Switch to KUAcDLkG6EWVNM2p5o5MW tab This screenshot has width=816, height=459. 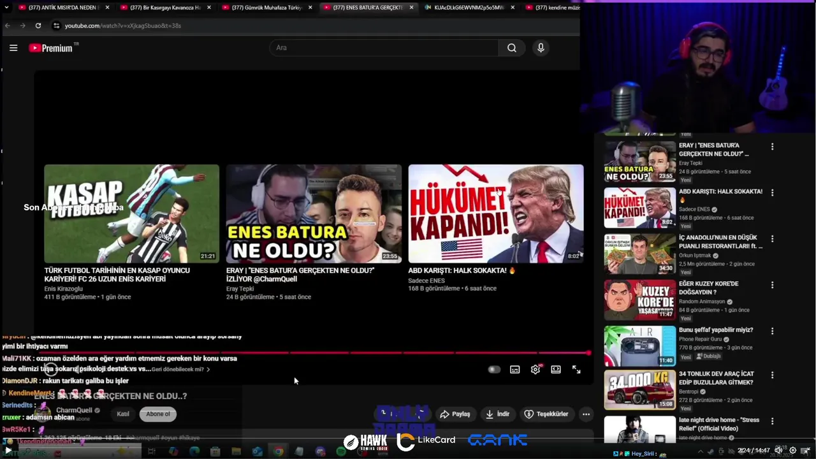click(x=469, y=8)
